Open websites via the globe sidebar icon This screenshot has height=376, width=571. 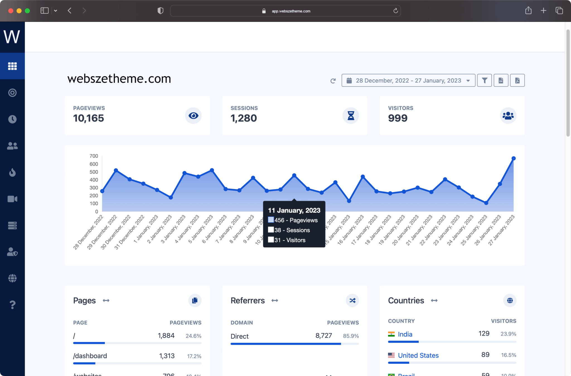pos(13,278)
